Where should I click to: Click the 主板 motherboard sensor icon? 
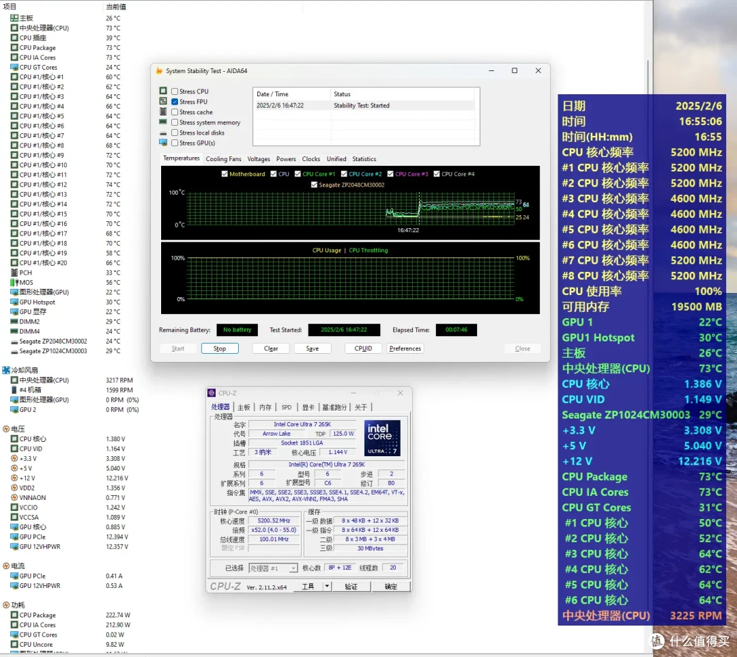coord(14,18)
